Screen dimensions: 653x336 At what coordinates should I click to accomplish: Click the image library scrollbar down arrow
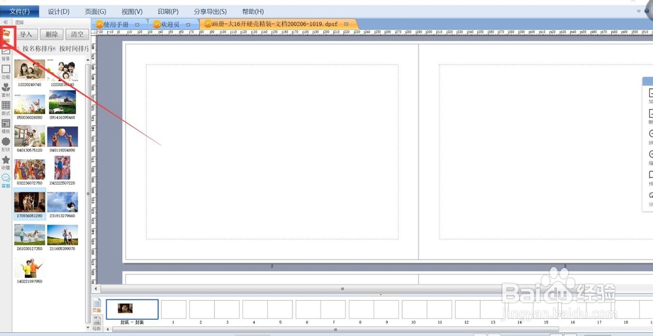pyautogui.click(x=88, y=328)
